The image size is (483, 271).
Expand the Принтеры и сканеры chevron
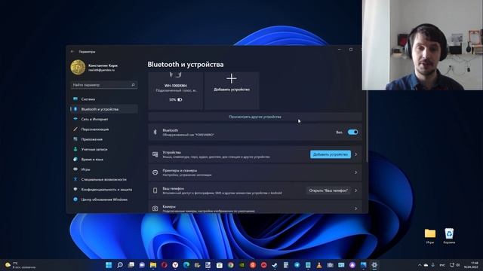pyautogui.click(x=356, y=172)
